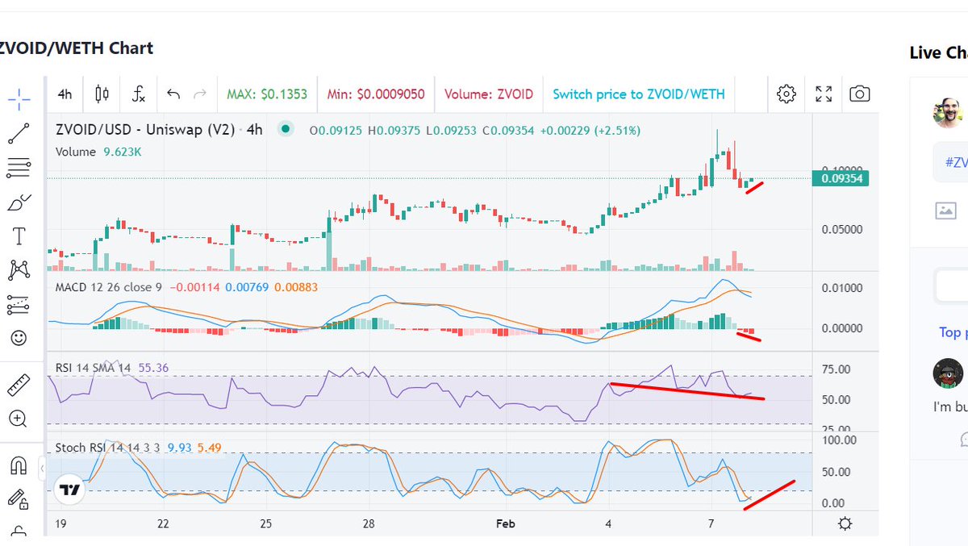Open the 4h time interval selector
This screenshot has width=968, height=546.
(x=65, y=94)
